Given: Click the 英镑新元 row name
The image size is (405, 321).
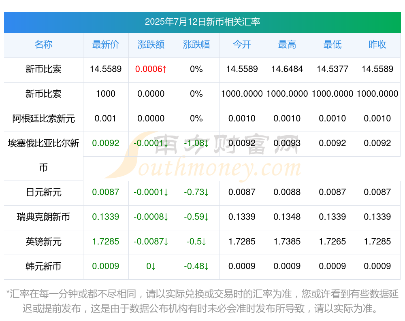Looking at the screenshot, I should pyautogui.click(x=43, y=242).
